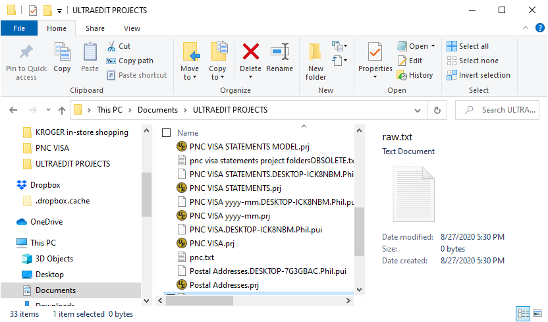548x322 pixels.
Task: Sort files by the Name column header
Action: tap(188, 133)
